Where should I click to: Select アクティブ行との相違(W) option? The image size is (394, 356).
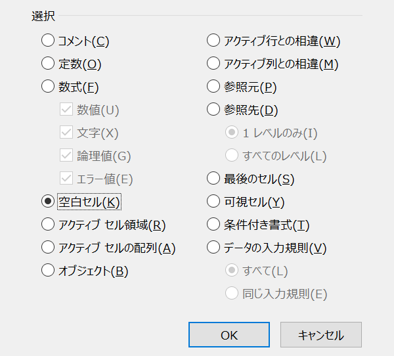pos(213,41)
